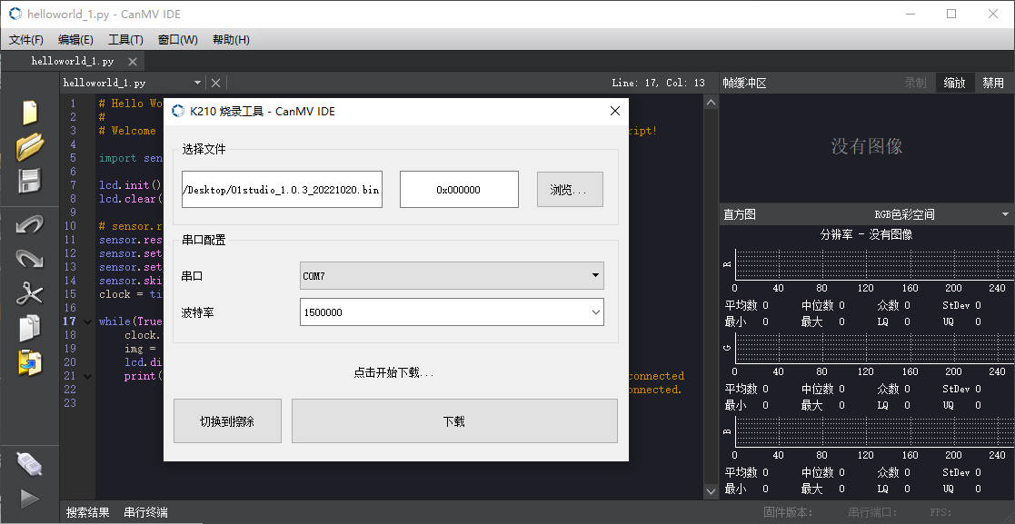Click line number 17 in gutter

click(x=69, y=321)
